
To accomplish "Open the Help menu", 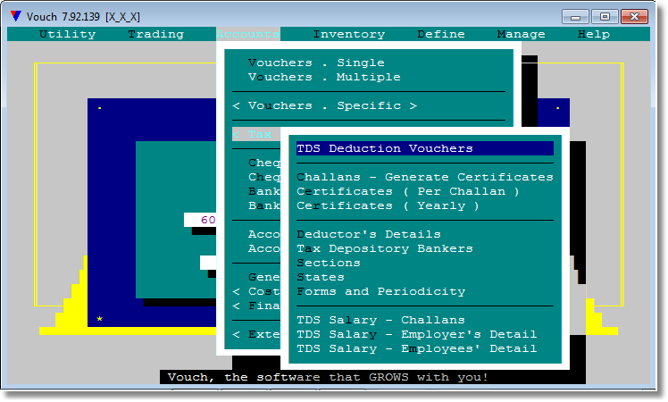I will point(594,34).
